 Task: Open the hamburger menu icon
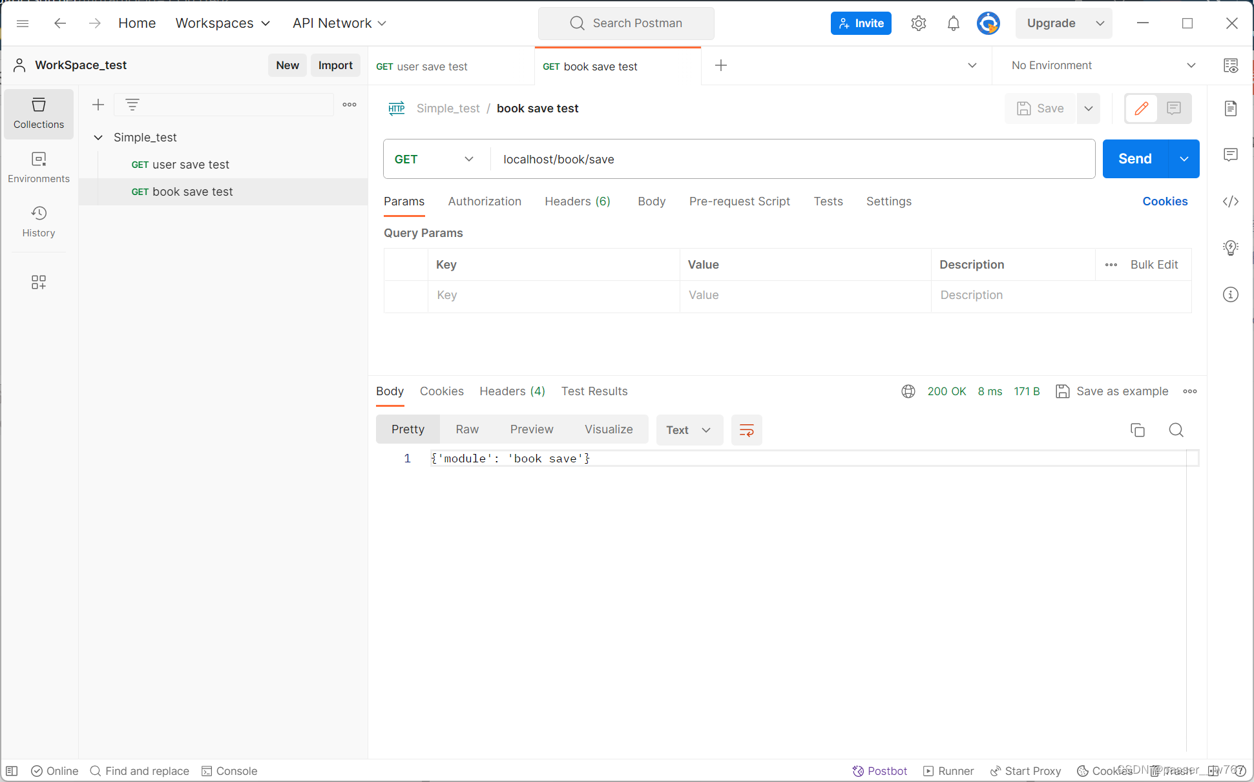click(x=23, y=23)
